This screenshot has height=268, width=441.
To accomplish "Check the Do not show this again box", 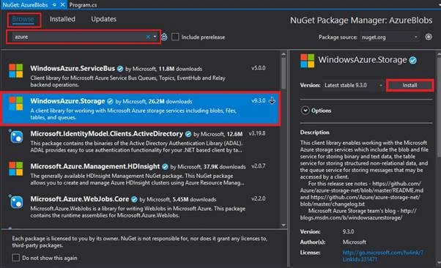I will point(16,258).
